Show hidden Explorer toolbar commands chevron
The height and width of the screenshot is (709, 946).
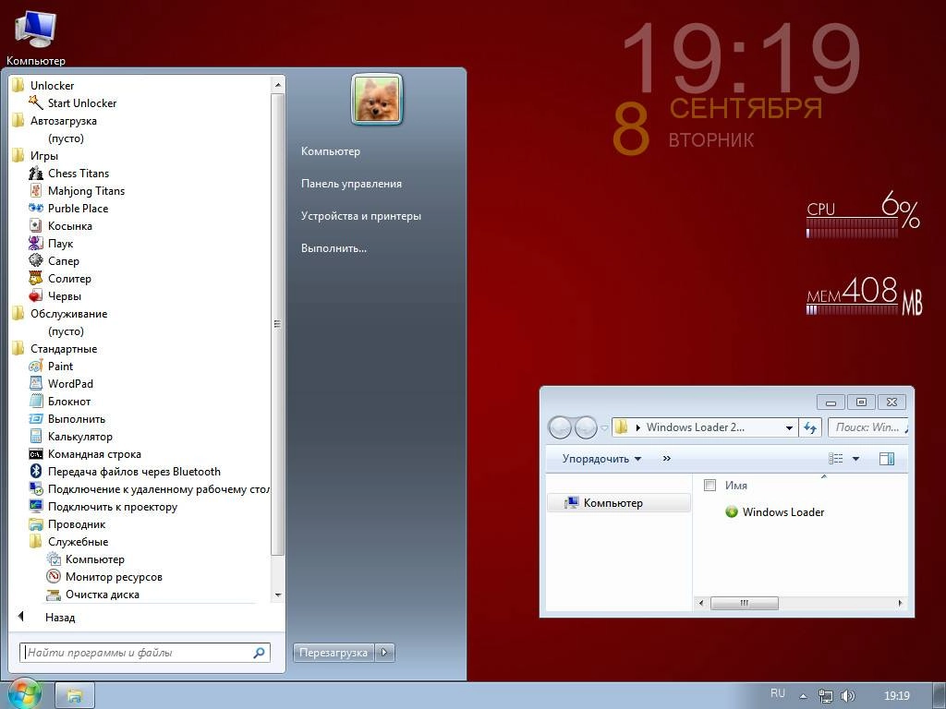[x=667, y=458]
